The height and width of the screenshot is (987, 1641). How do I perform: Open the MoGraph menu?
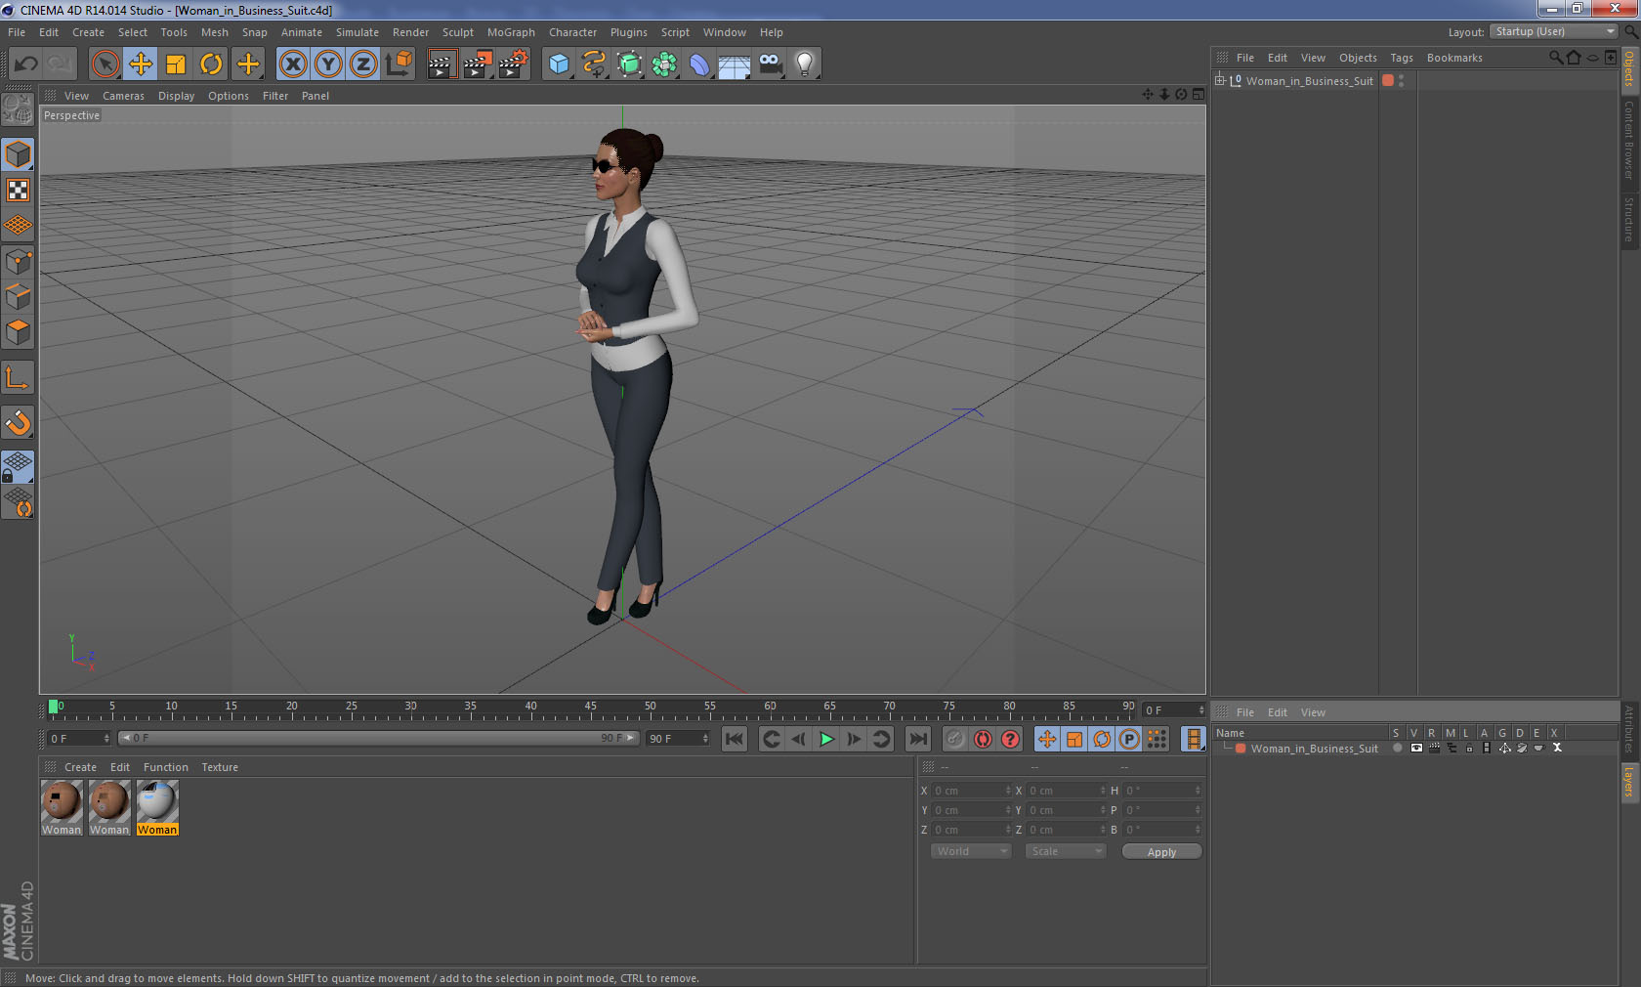[x=511, y=32]
